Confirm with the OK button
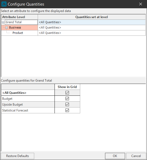This screenshot has width=147, height=160. pyautogui.click(x=115, y=156)
